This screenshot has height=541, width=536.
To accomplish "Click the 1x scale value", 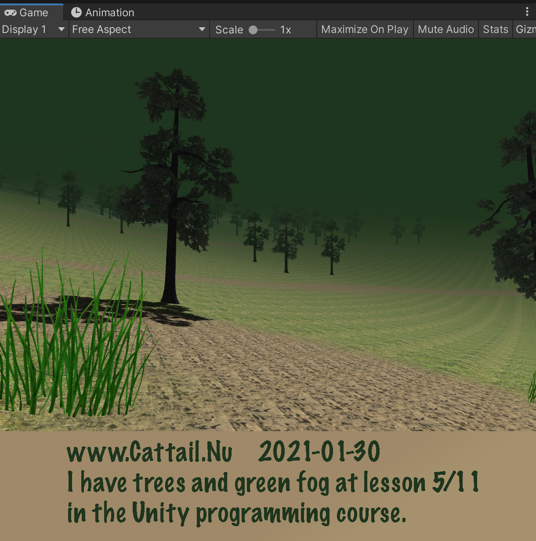I will point(286,30).
